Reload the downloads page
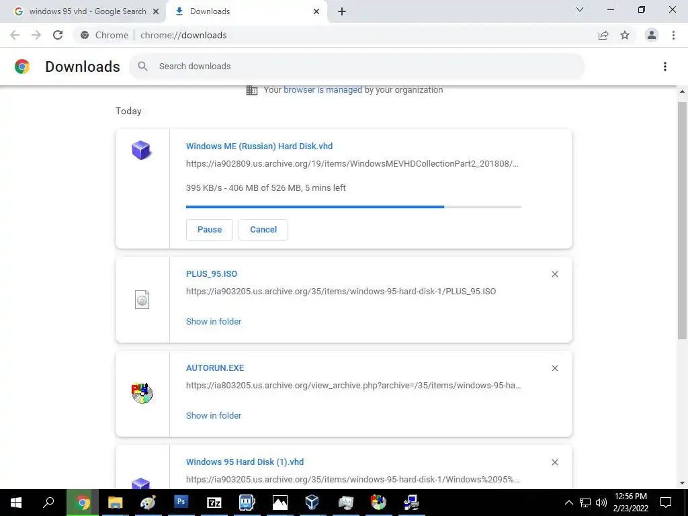 click(x=58, y=35)
